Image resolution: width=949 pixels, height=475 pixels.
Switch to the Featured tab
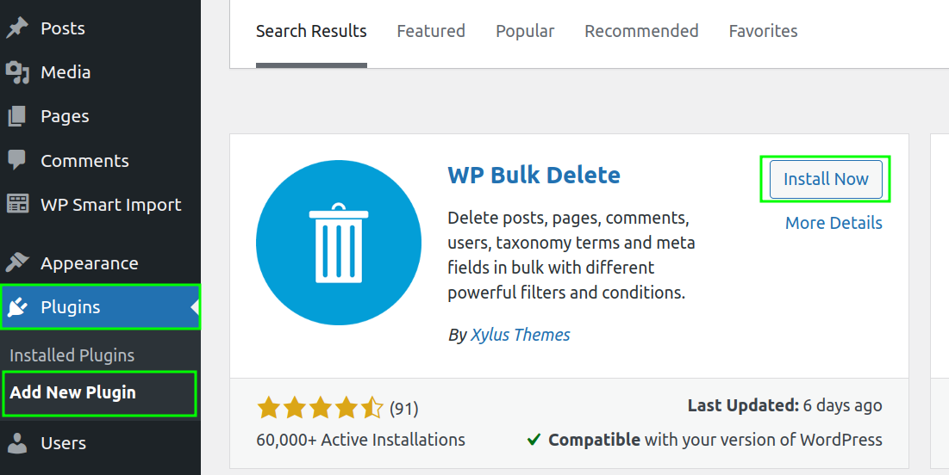tap(431, 31)
